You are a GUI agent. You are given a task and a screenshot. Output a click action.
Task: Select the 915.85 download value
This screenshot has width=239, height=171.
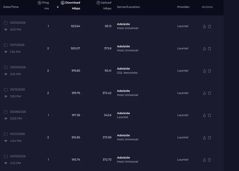click(76, 137)
